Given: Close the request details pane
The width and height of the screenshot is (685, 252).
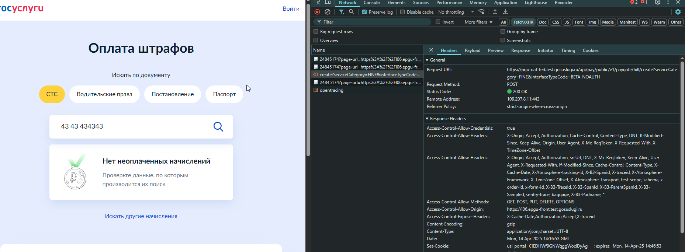Looking at the screenshot, I should tap(431, 50).
